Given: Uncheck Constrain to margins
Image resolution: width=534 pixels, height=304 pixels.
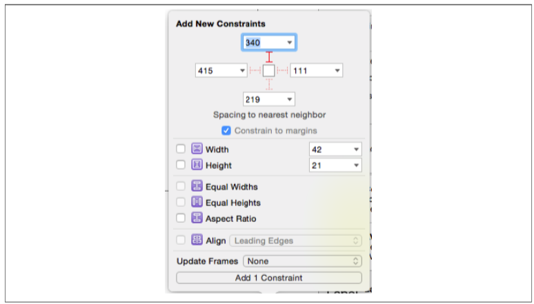Looking at the screenshot, I should pyautogui.click(x=226, y=131).
